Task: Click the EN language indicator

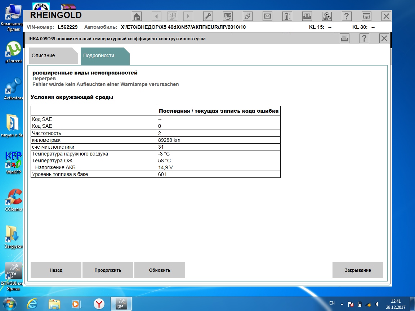Action: (332, 303)
